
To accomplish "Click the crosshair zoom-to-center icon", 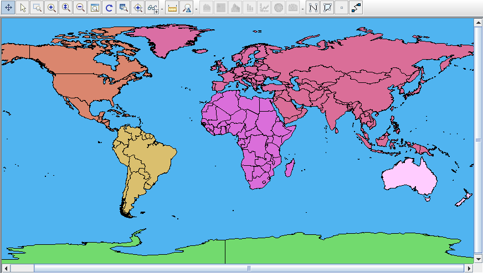I will pos(138,8).
